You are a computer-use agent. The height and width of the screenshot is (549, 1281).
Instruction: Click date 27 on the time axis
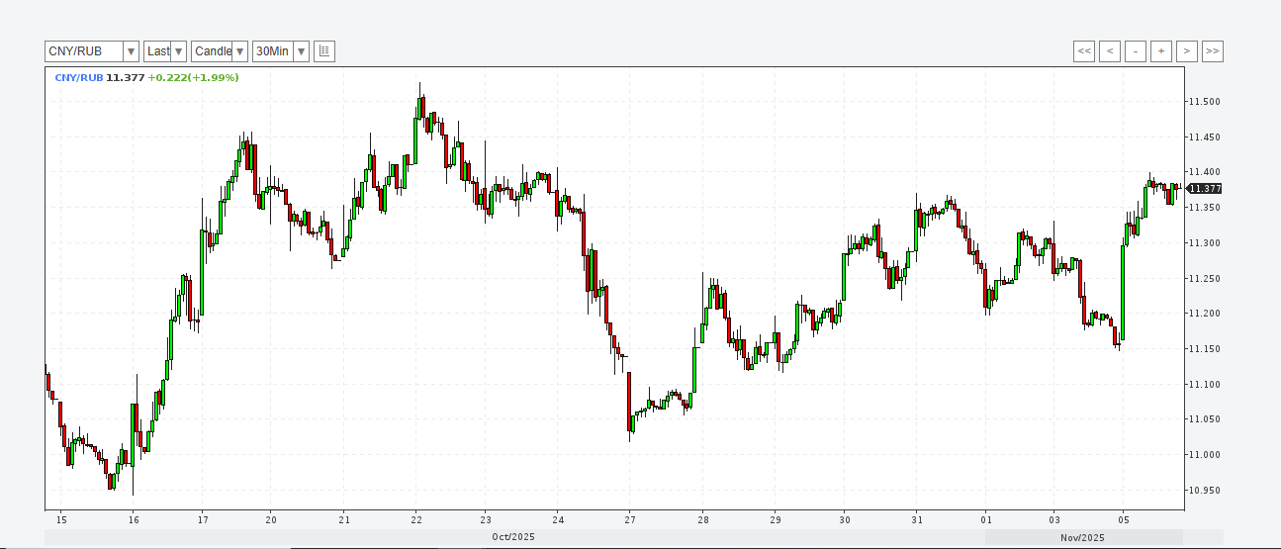coord(630,519)
